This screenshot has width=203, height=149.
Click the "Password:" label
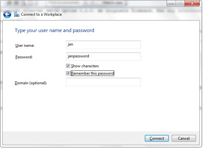click(x=24, y=57)
